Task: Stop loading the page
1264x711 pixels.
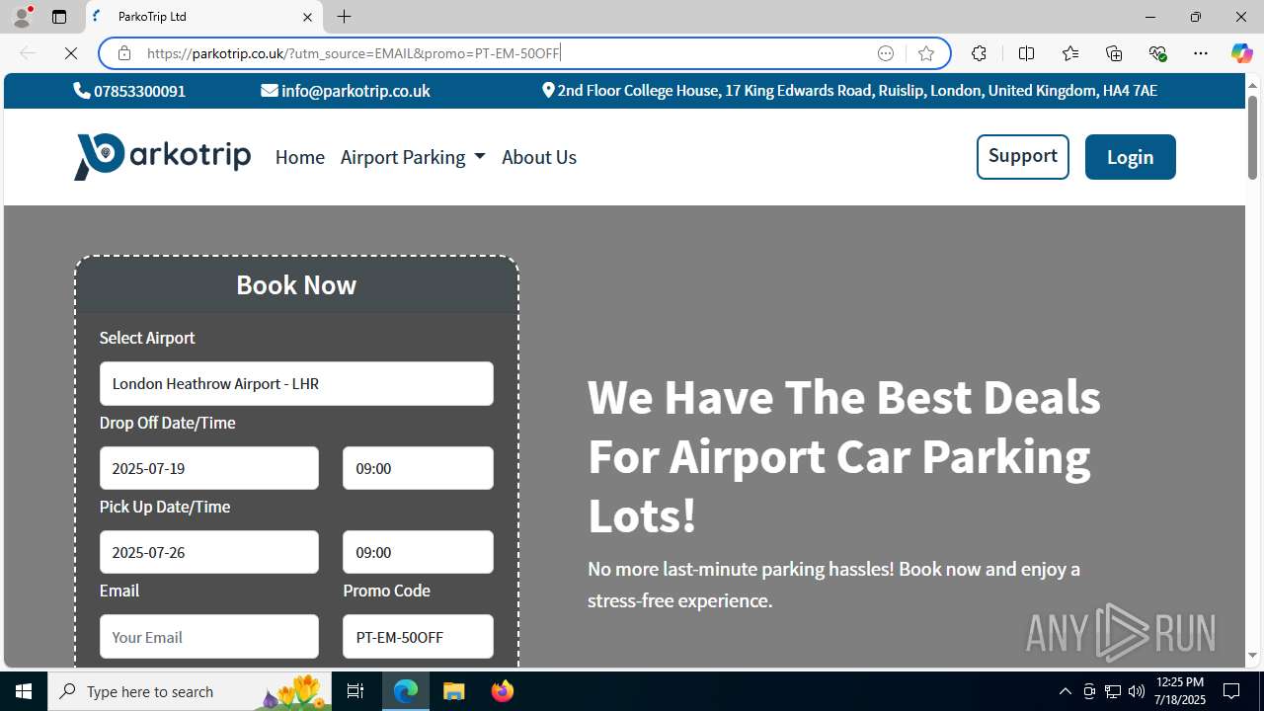Action: pos(71,53)
